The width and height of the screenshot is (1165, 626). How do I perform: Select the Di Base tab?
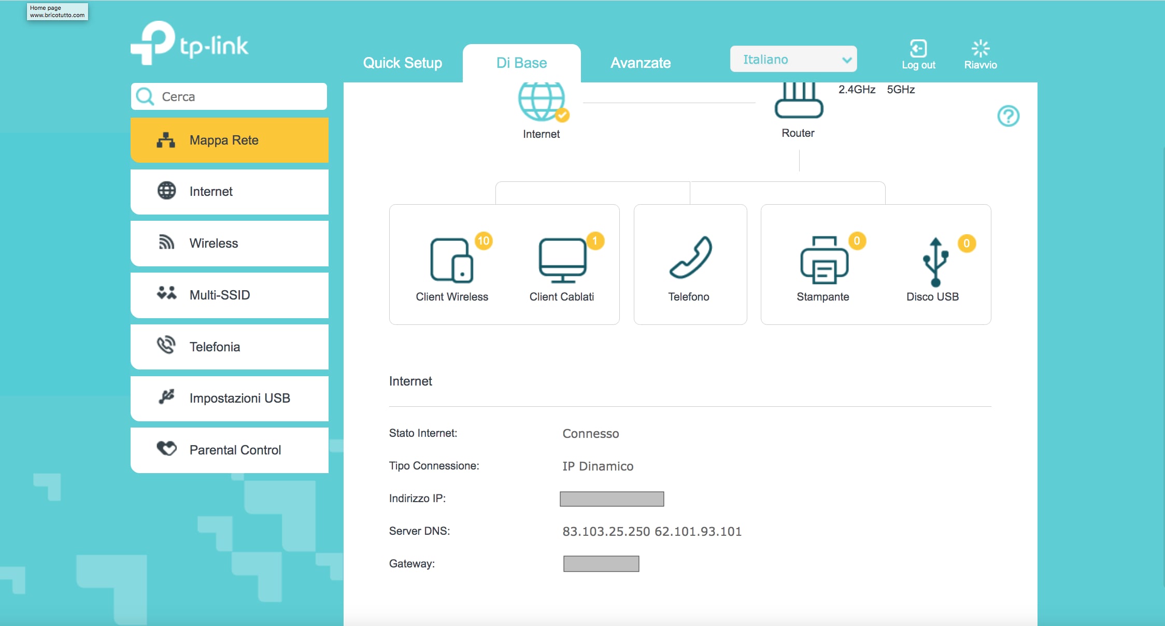[x=521, y=63]
